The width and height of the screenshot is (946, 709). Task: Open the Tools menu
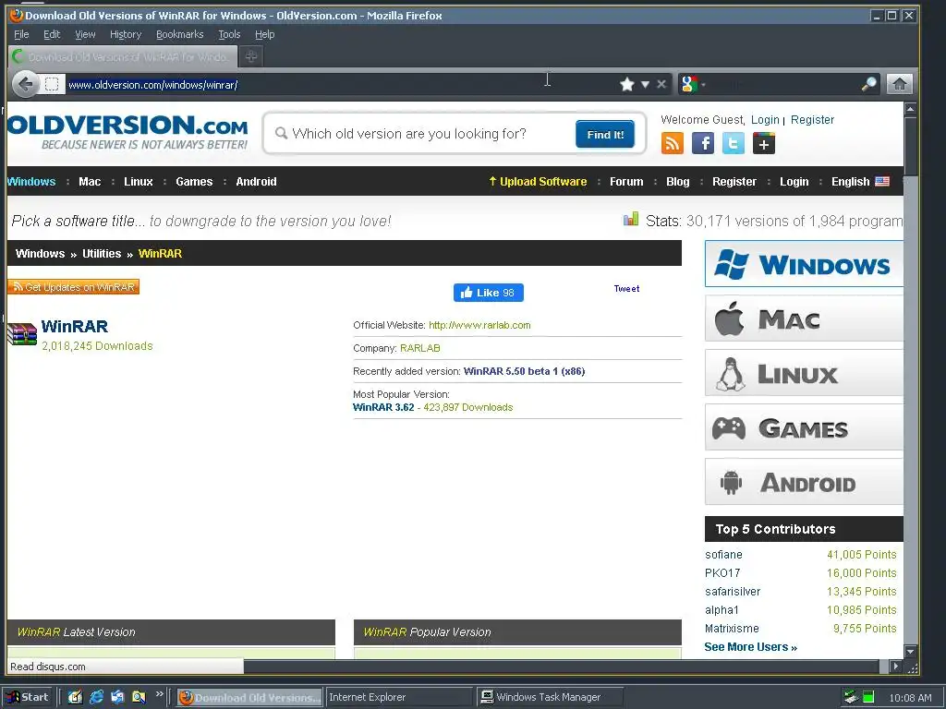229,34
